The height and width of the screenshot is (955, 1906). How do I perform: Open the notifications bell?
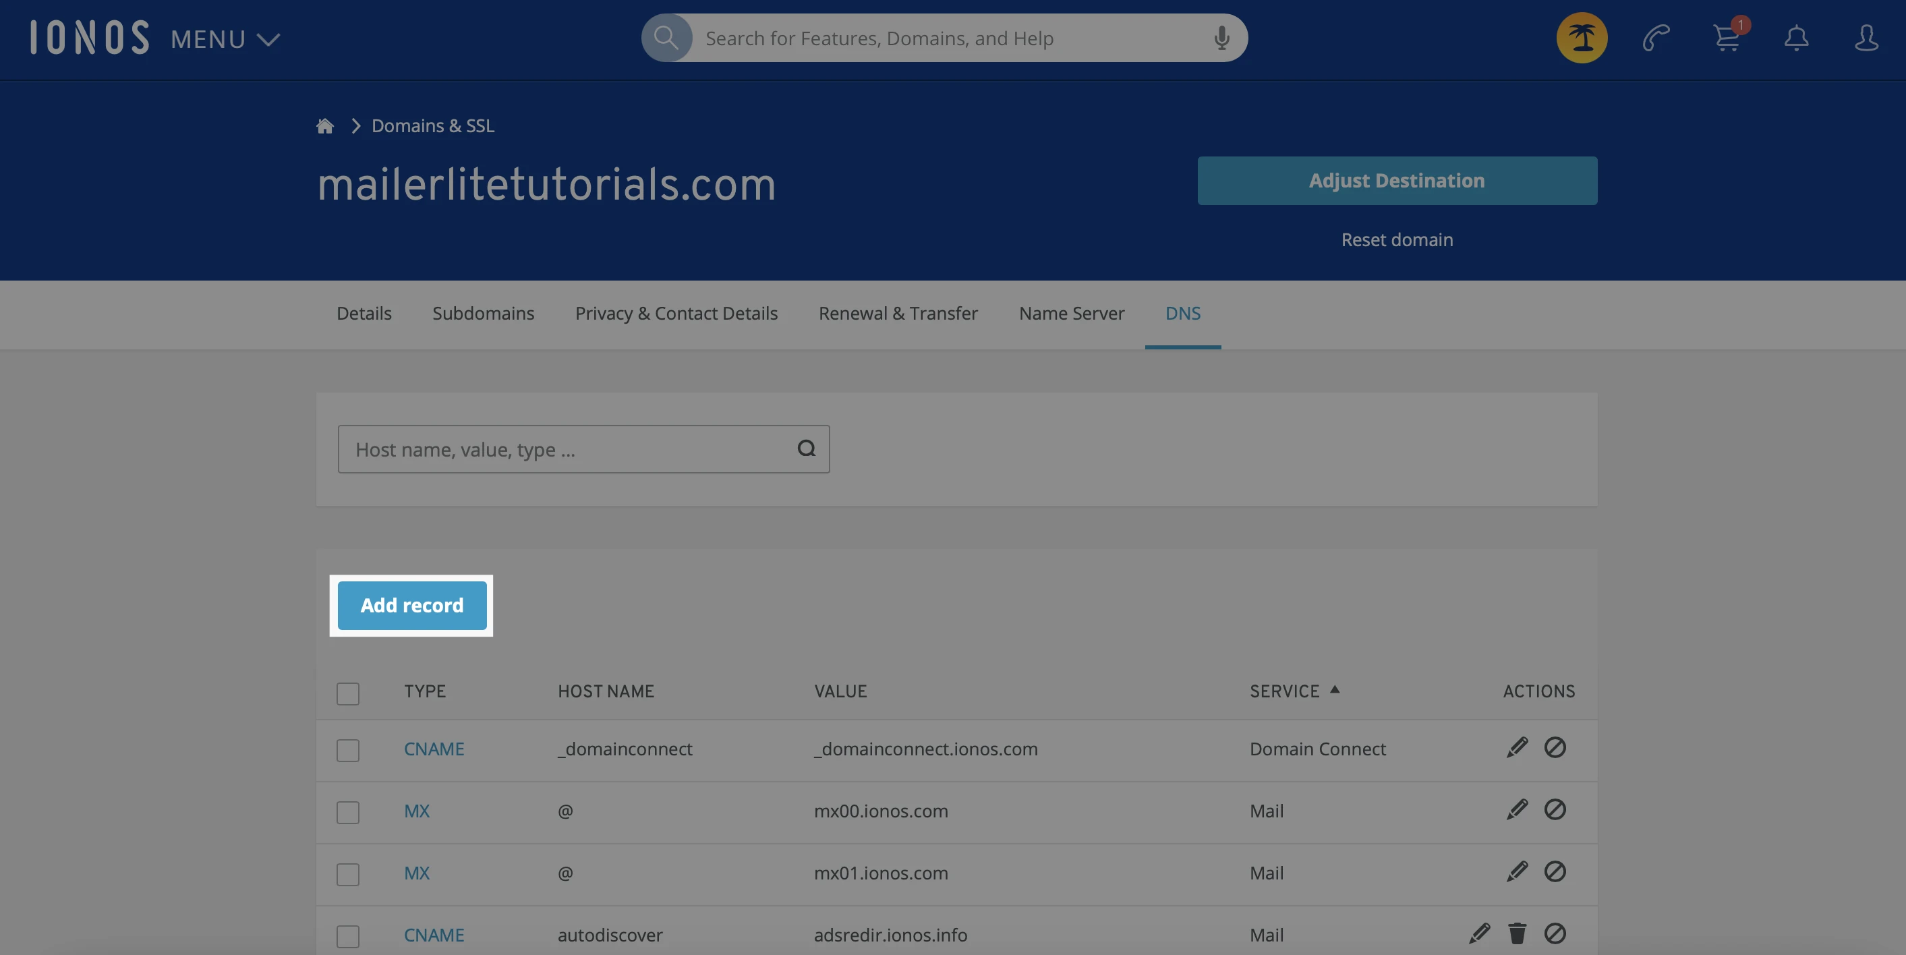click(x=1796, y=38)
